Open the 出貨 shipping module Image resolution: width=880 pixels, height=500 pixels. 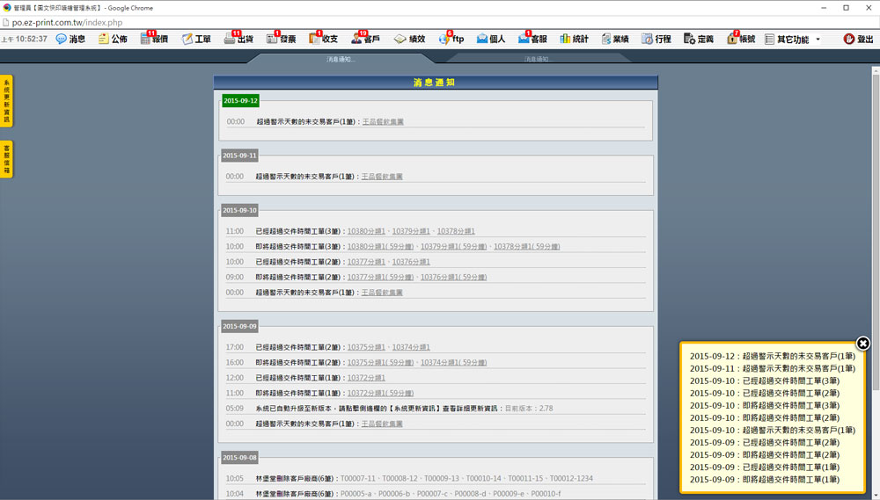point(238,40)
